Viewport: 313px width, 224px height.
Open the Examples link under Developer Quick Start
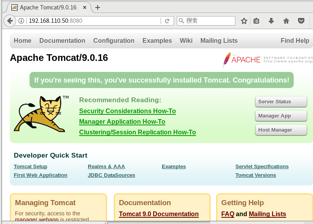point(174,166)
